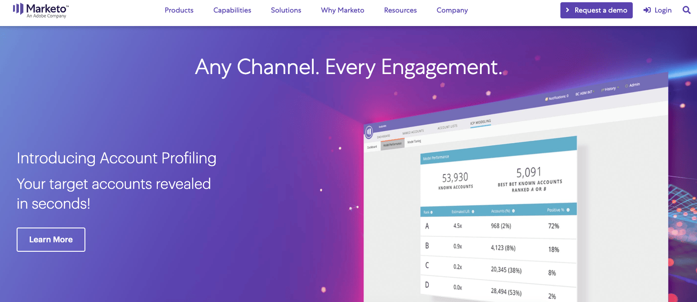Click info icon beside Rank column
697x302 pixels.
(x=432, y=212)
